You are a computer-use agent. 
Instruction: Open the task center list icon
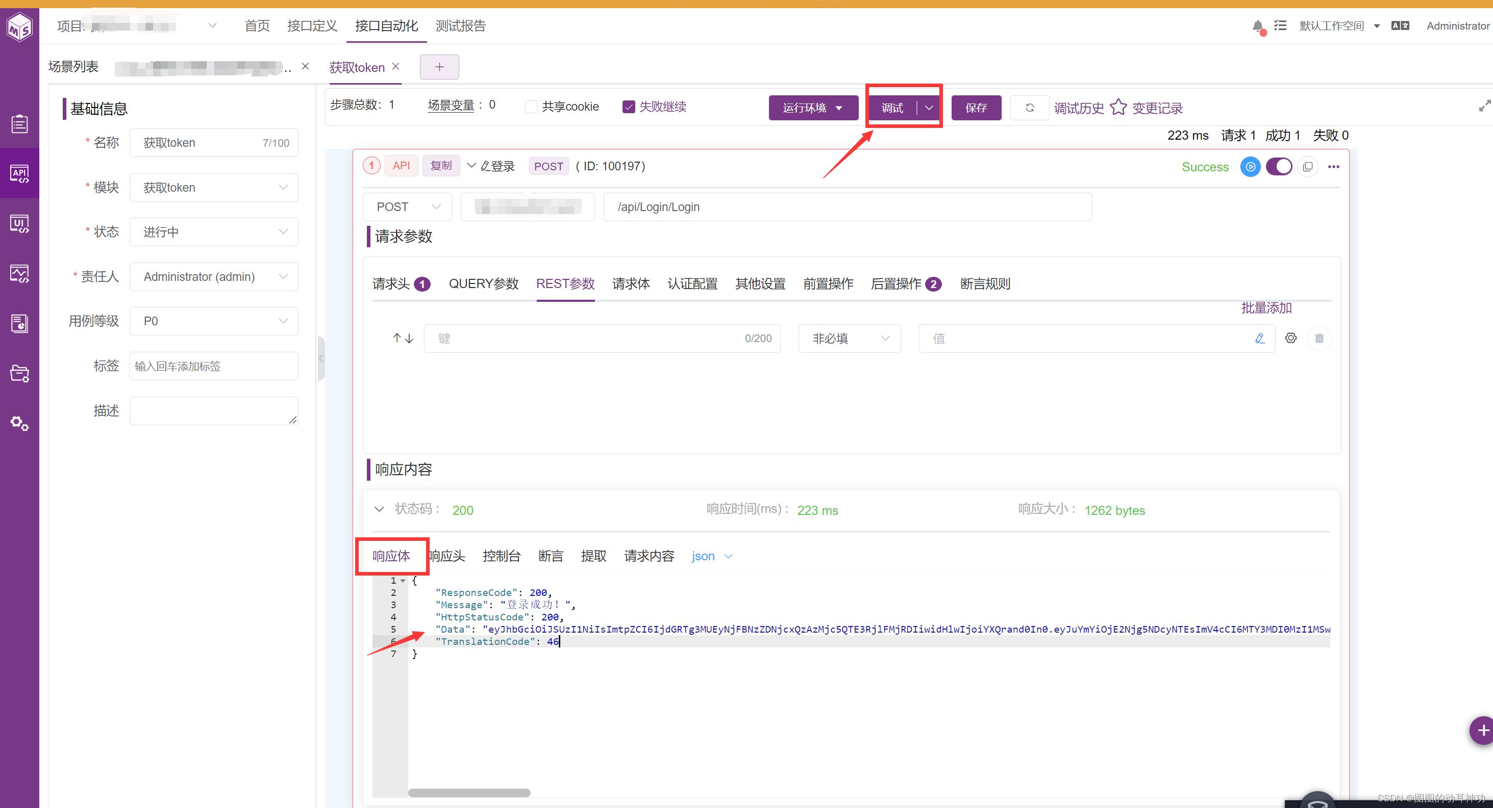click(x=1280, y=25)
